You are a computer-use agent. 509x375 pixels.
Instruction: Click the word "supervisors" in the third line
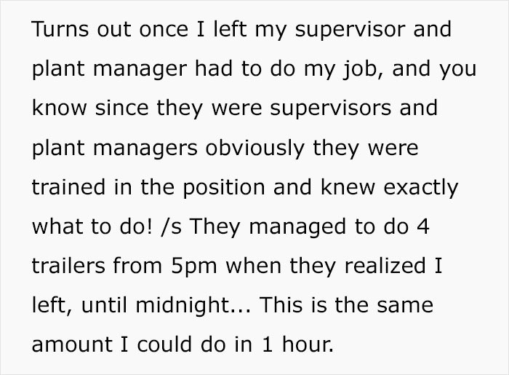330,109
